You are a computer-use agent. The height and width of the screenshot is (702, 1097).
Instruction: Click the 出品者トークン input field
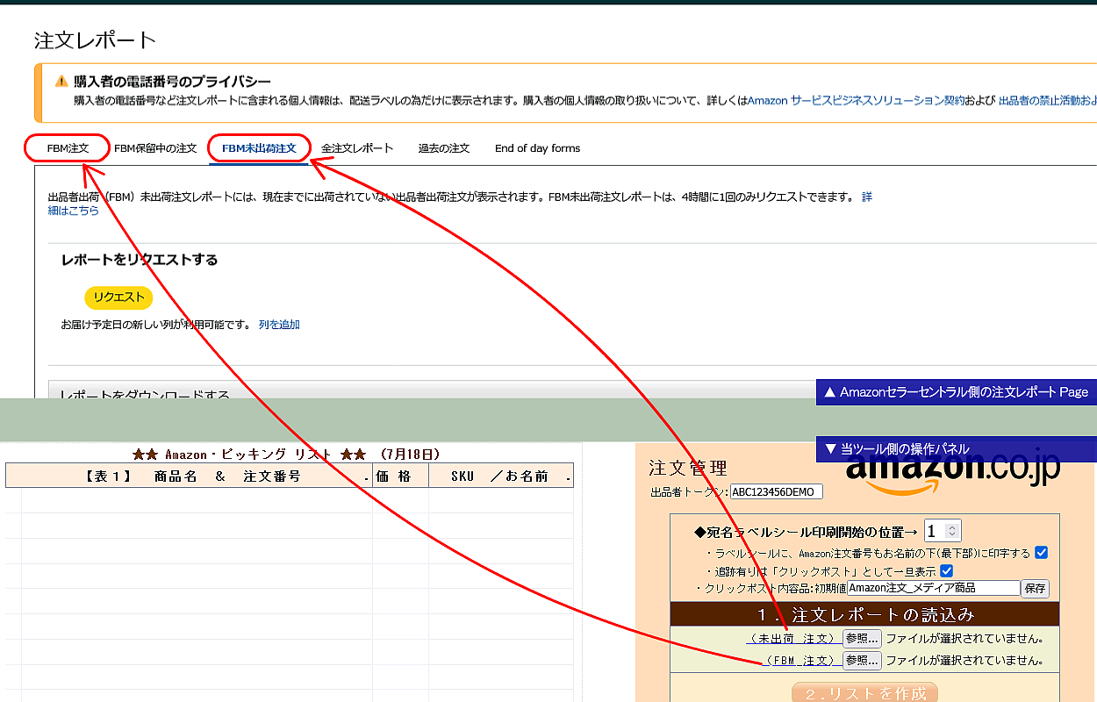[x=777, y=492]
